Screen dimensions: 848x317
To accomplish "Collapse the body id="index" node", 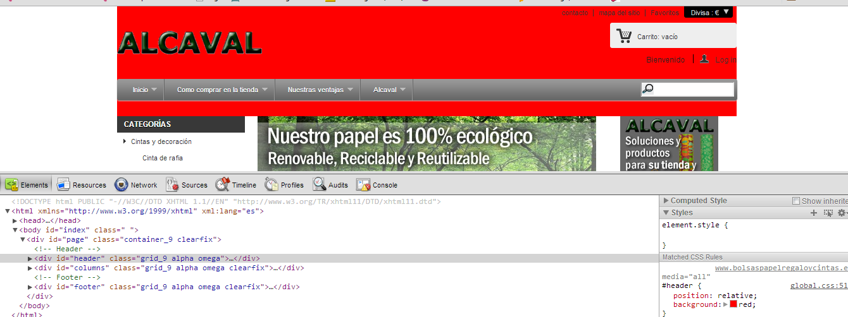I will (x=15, y=230).
